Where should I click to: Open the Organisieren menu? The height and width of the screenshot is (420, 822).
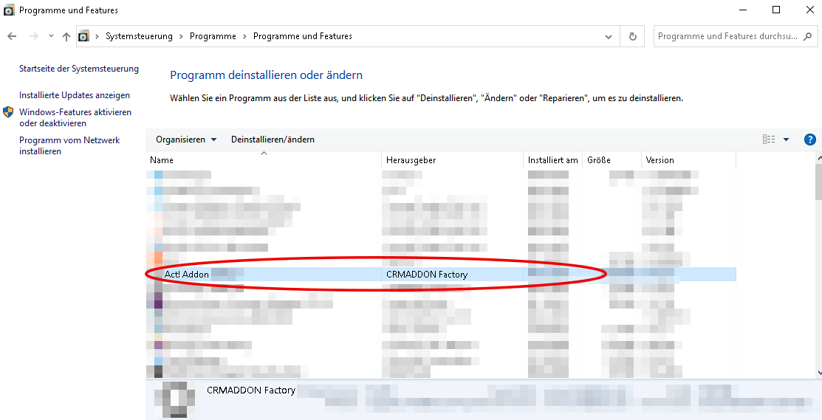[186, 140]
